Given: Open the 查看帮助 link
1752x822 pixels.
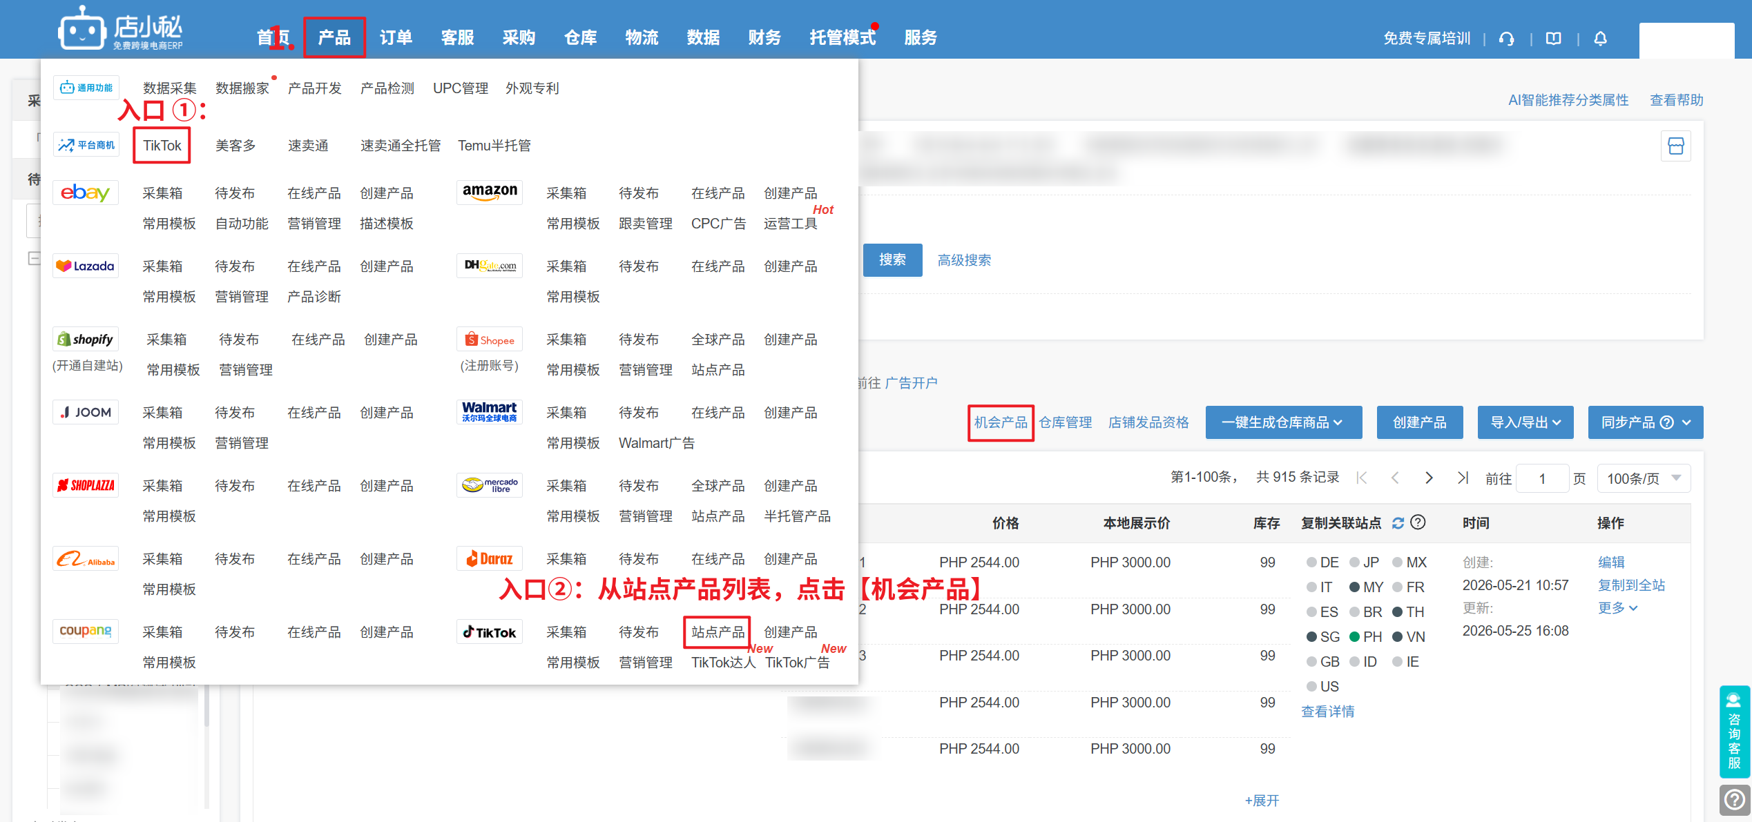Looking at the screenshot, I should click(1676, 100).
